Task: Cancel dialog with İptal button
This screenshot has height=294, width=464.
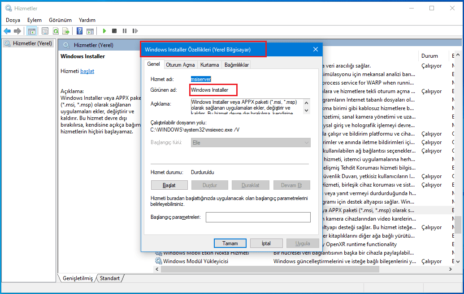Action: [266, 243]
